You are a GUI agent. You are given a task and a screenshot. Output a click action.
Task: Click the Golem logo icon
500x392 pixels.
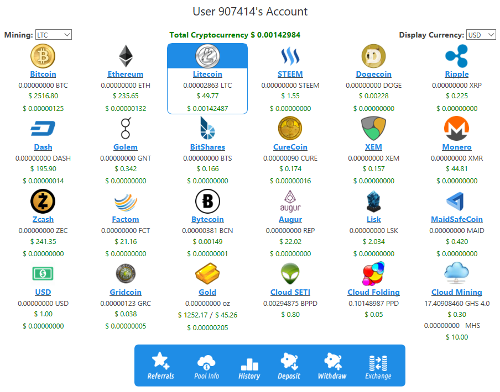(x=126, y=128)
